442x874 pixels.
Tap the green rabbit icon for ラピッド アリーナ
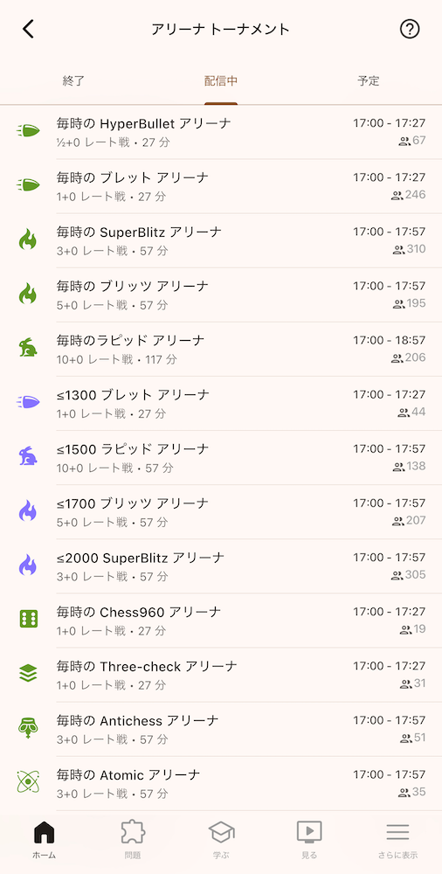pos(28,349)
